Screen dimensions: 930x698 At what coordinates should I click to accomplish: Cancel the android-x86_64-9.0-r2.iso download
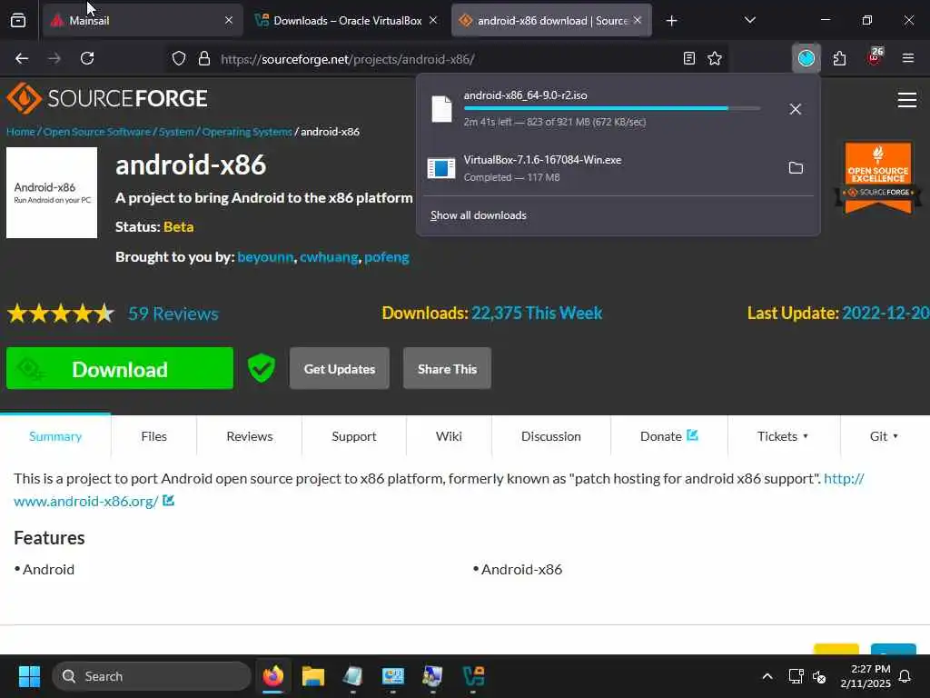(796, 109)
